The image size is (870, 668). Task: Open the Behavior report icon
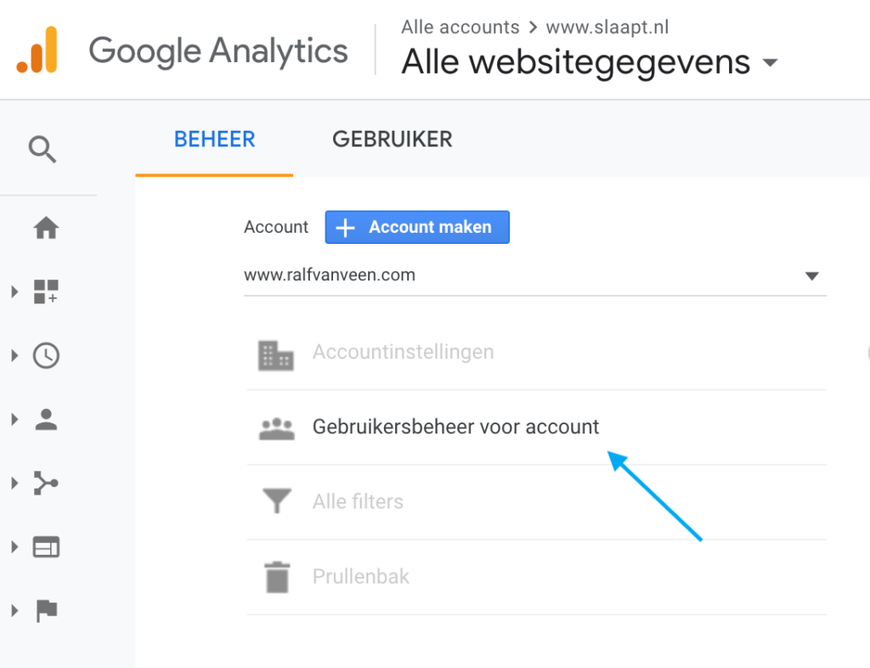pos(46,546)
